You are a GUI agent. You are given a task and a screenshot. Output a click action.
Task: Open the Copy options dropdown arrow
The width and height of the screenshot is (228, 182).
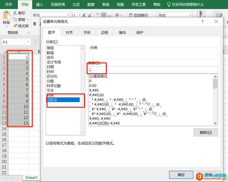pos(28,20)
